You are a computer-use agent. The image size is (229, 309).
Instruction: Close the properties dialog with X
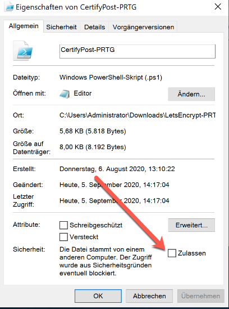tap(218, 7)
